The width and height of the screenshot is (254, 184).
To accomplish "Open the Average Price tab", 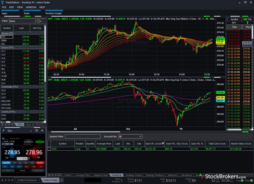I will tap(82, 175).
